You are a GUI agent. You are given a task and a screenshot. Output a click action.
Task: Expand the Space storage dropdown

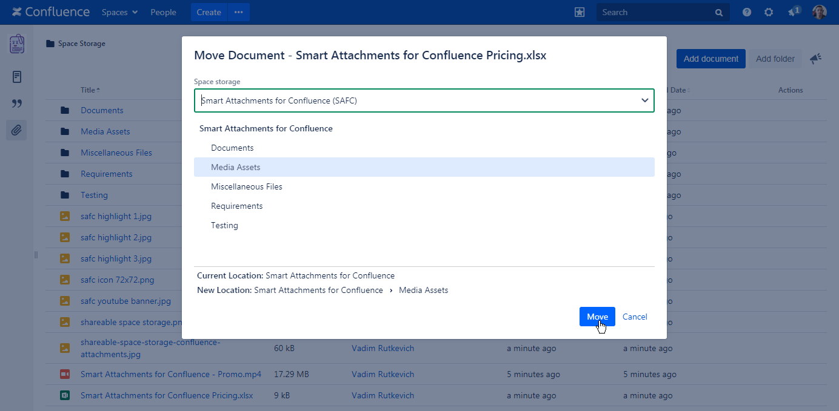coord(644,100)
